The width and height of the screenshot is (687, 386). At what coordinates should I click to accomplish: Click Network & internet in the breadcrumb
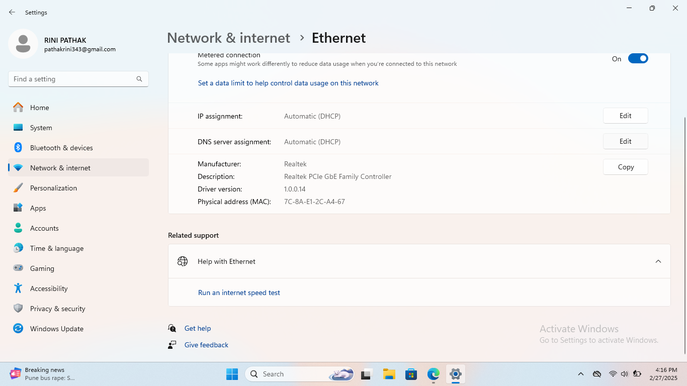[x=228, y=38]
